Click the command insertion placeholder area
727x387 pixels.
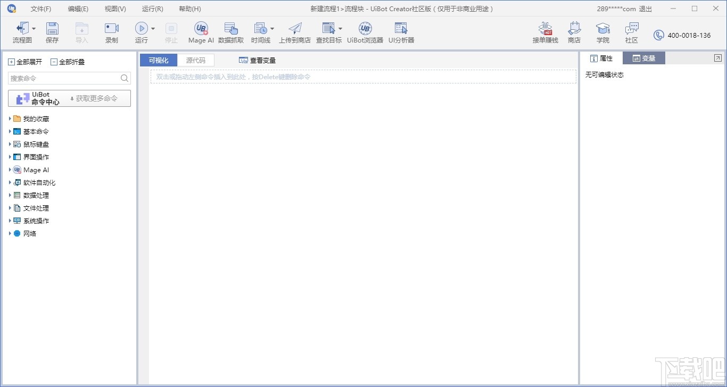click(363, 77)
